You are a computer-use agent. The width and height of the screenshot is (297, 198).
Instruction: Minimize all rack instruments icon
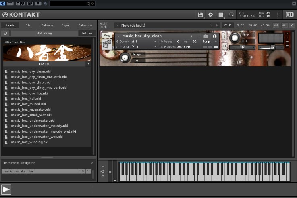tap(292, 25)
